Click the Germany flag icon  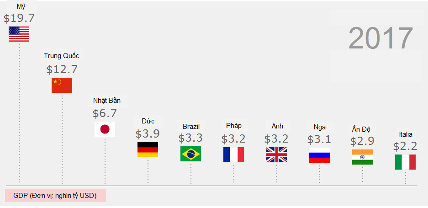148,150
